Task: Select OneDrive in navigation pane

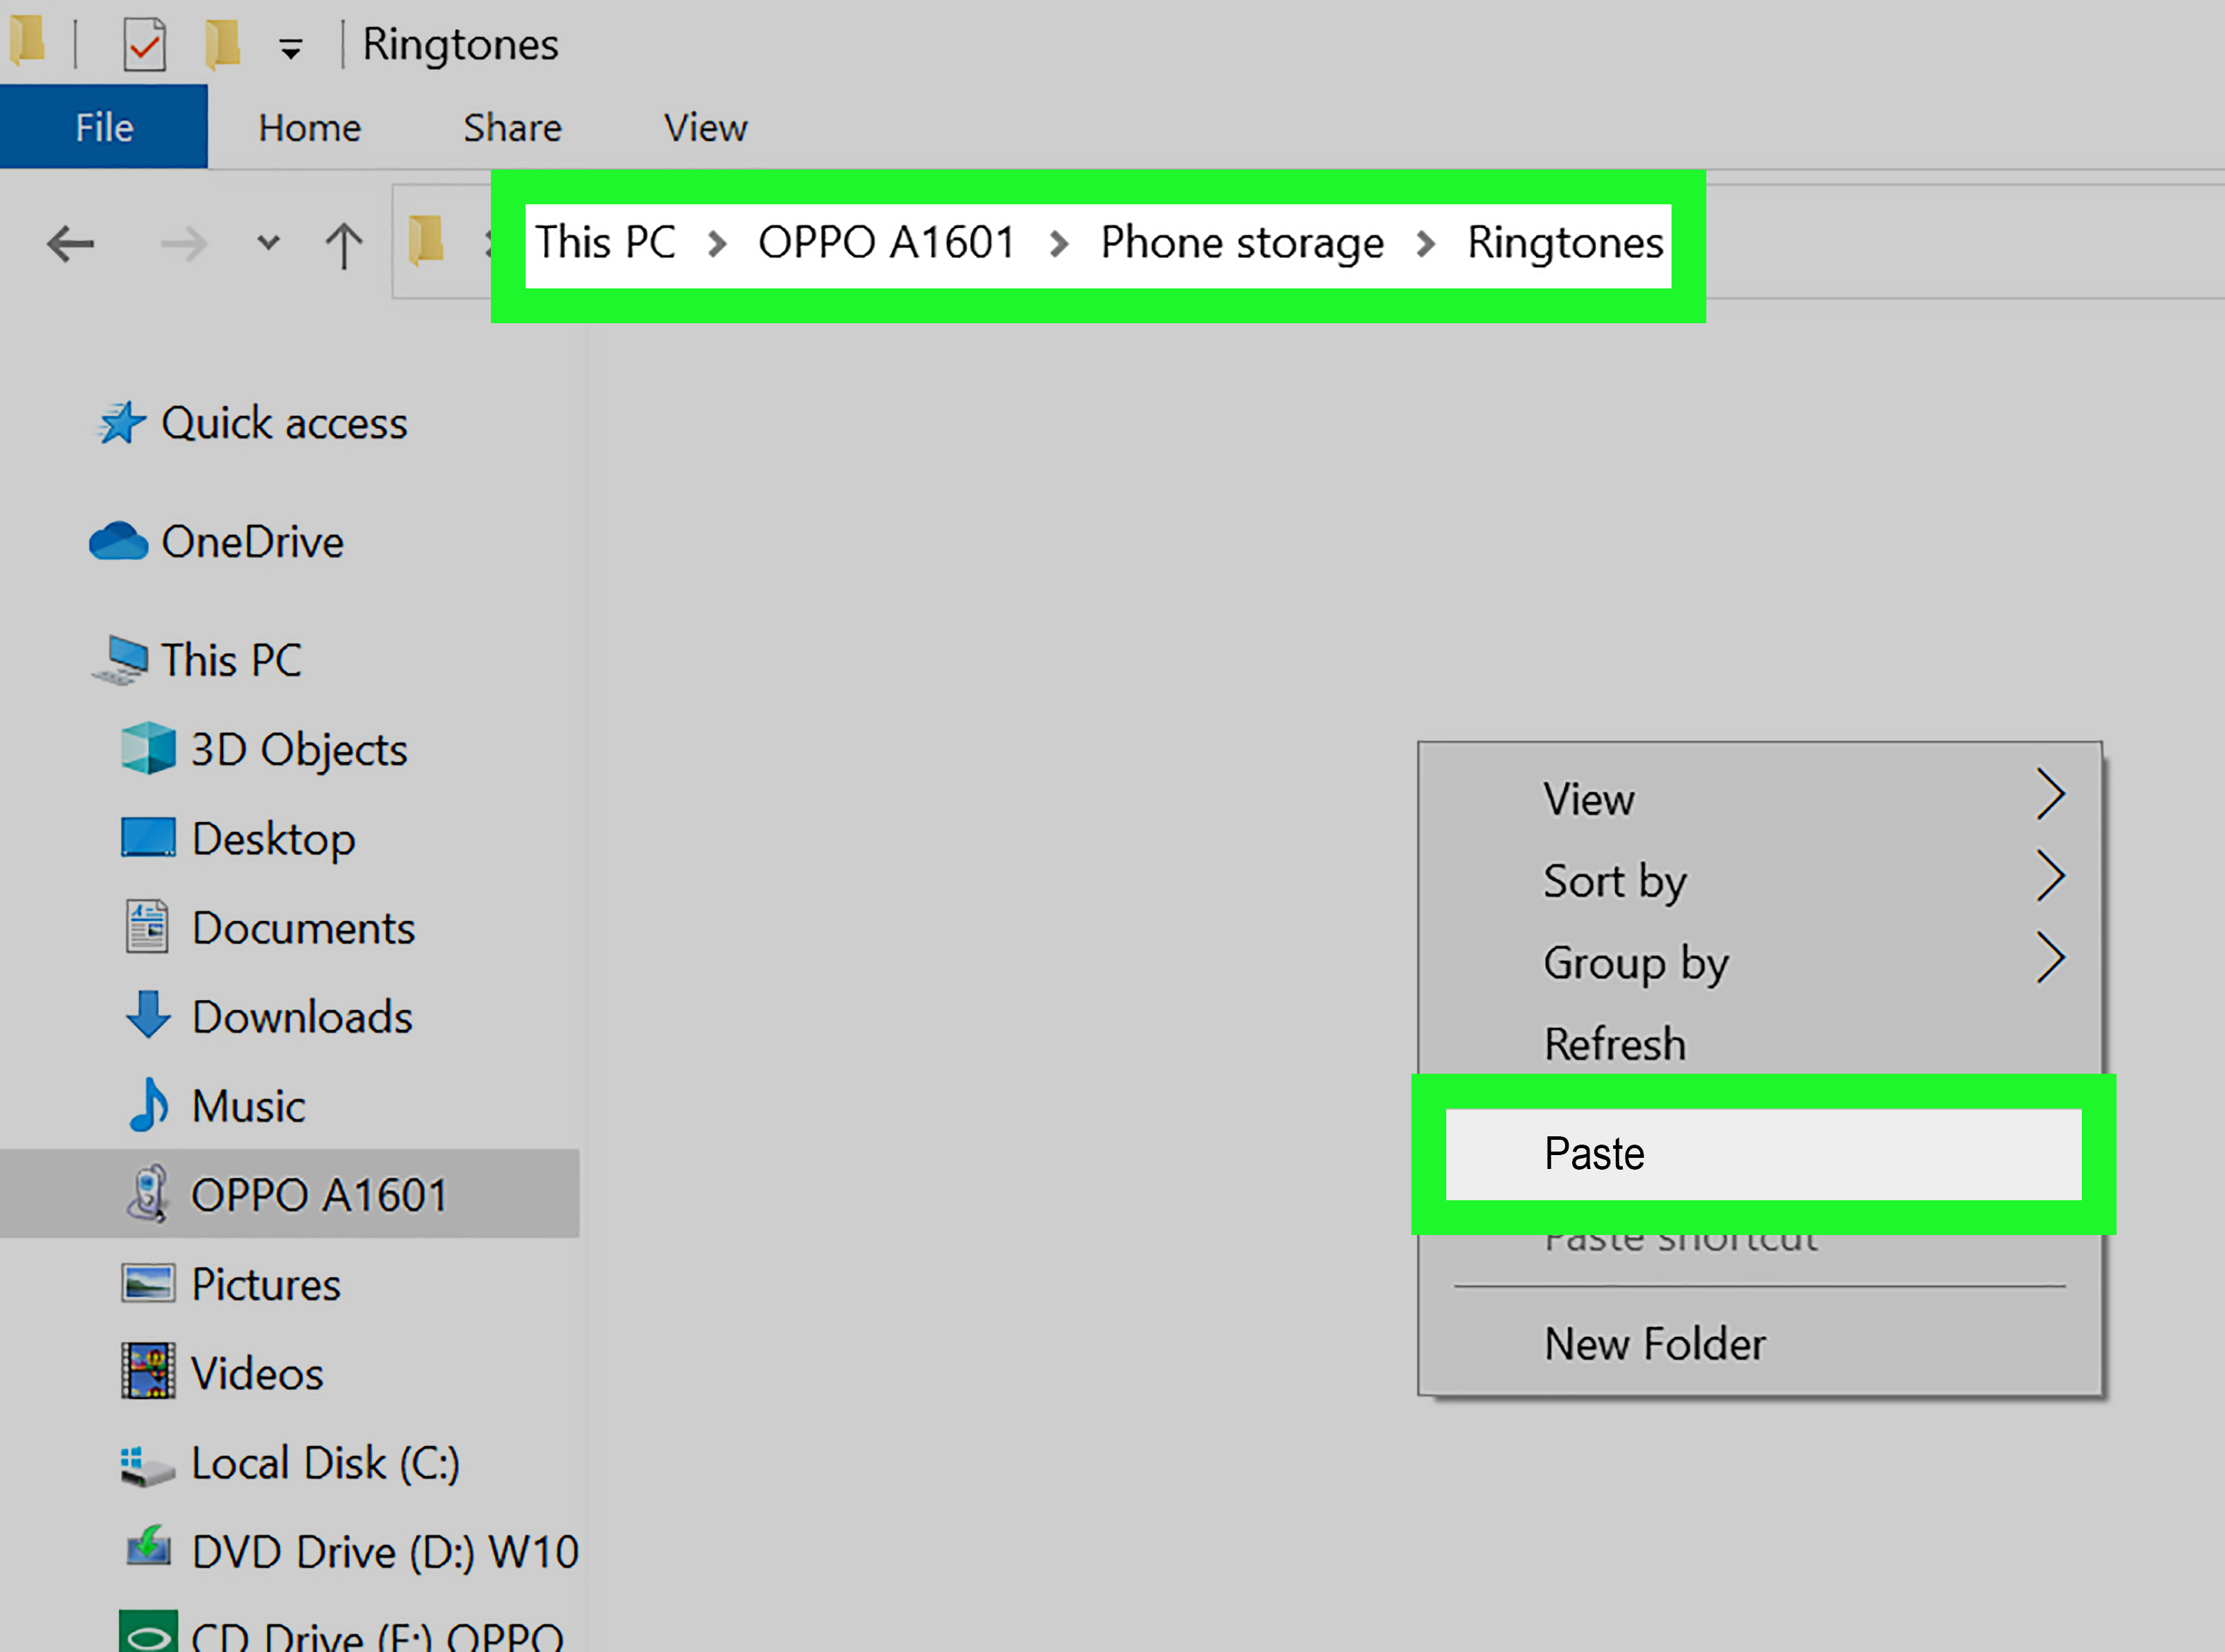Action: click(252, 542)
